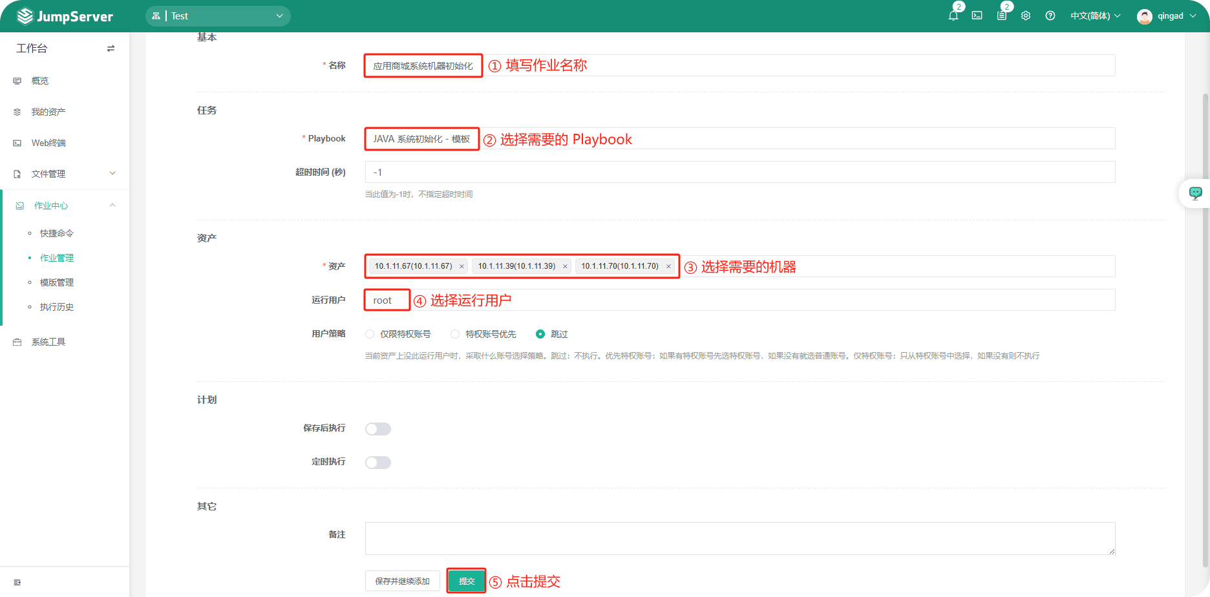Viewport: 1210px width, 597px height.
Task: Open 执行历史 submenu item
Action: 57,307
